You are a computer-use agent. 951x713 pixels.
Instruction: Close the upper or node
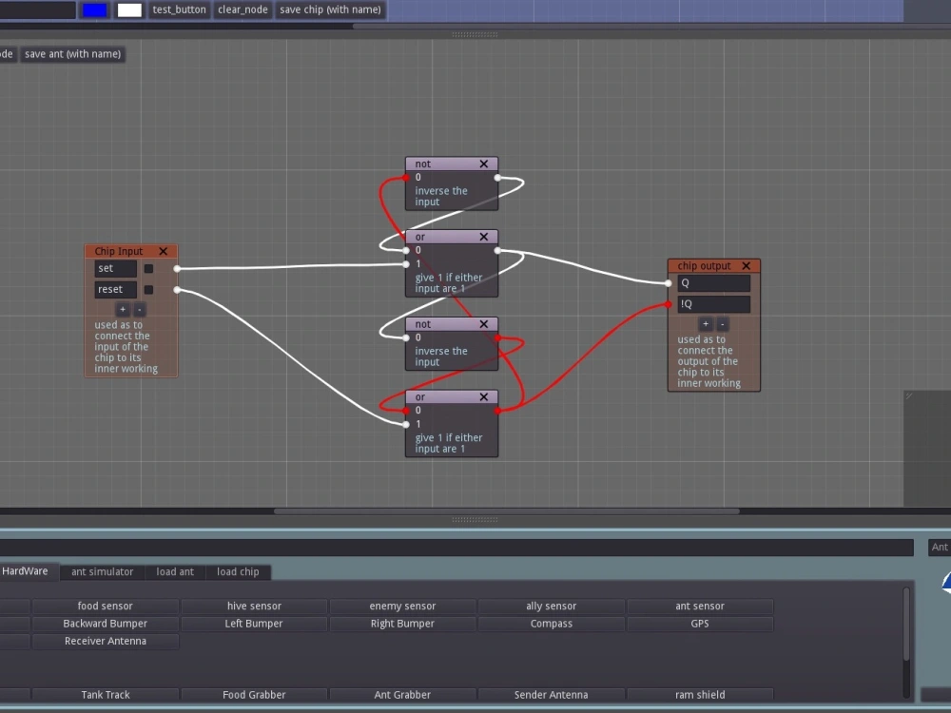tap(483, 237)
